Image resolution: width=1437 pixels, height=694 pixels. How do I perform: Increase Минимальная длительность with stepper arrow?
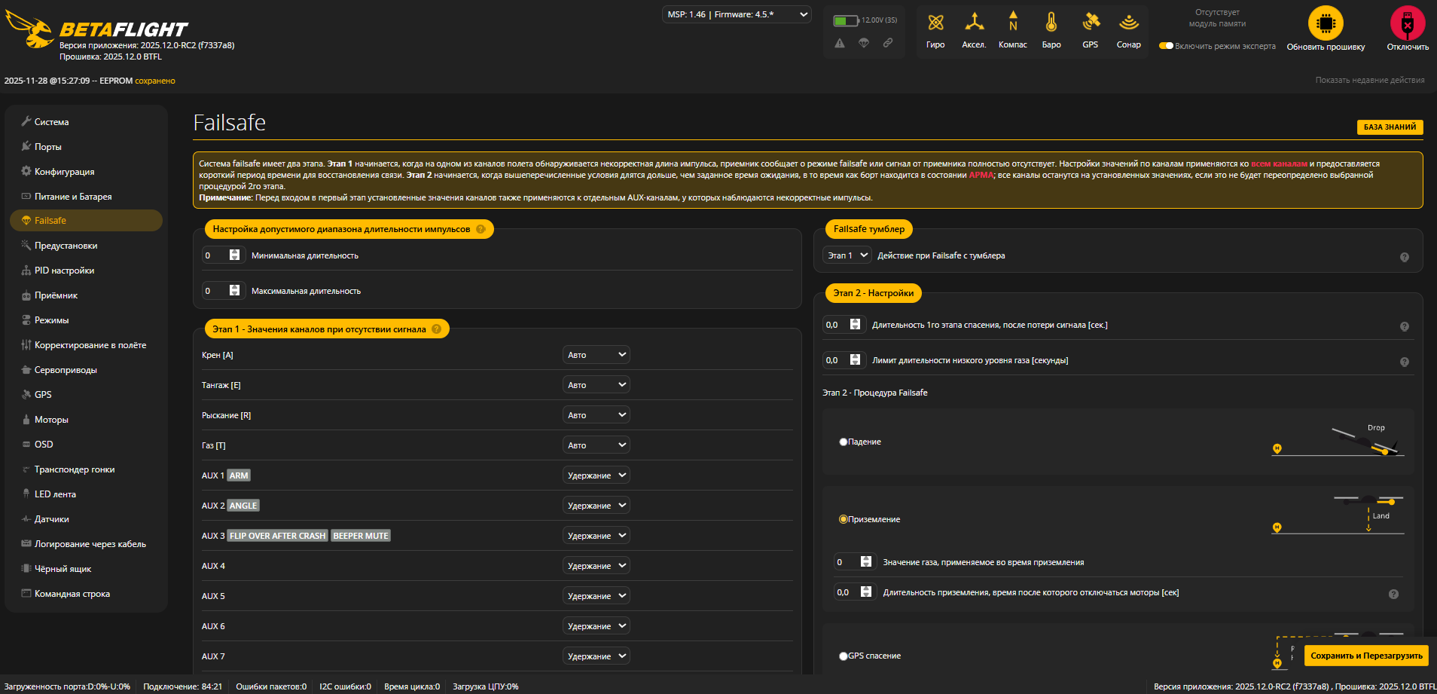234,252
